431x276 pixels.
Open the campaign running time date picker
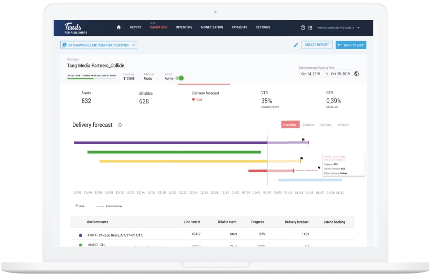325,74
